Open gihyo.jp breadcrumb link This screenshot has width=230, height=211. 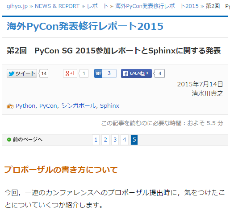point(17,6)
